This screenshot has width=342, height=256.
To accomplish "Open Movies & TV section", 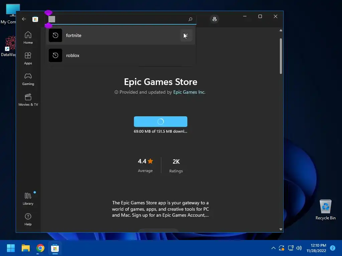I will [x=28, y=100].
